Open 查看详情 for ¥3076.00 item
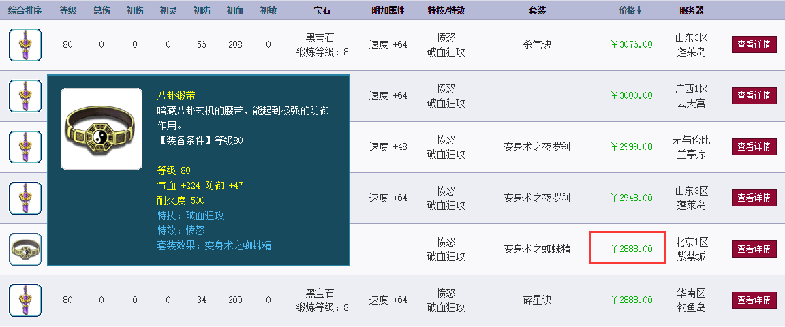This screenshot has width=785, height=327. pos(754,44)
